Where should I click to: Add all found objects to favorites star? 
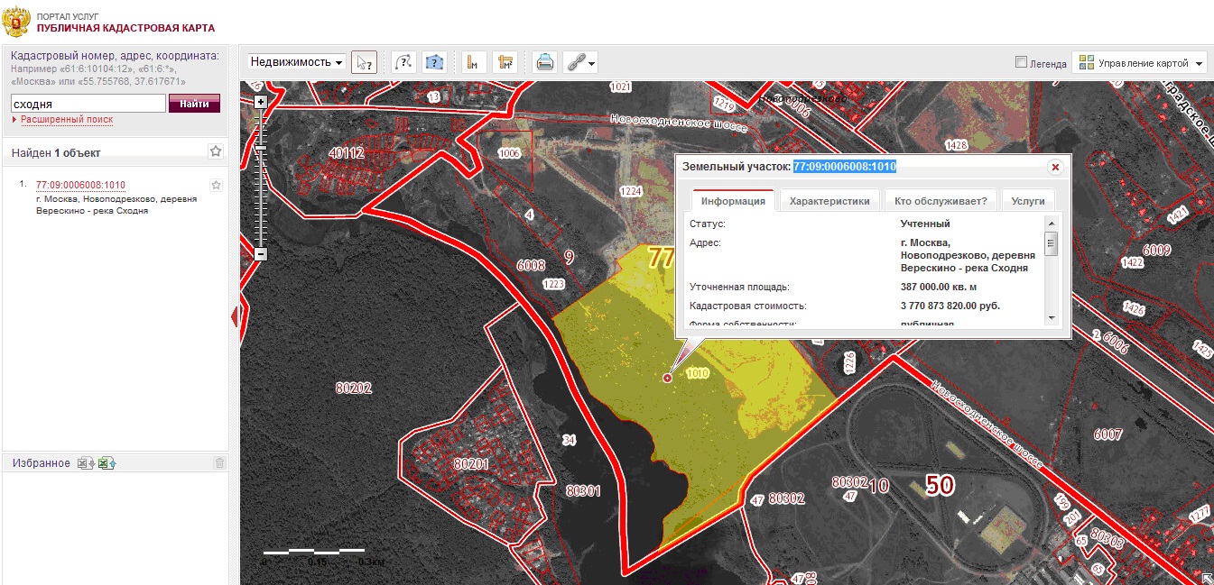pos(216,151)
